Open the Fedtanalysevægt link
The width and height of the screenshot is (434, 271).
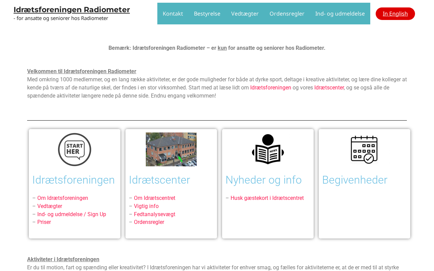coord(155,214)
